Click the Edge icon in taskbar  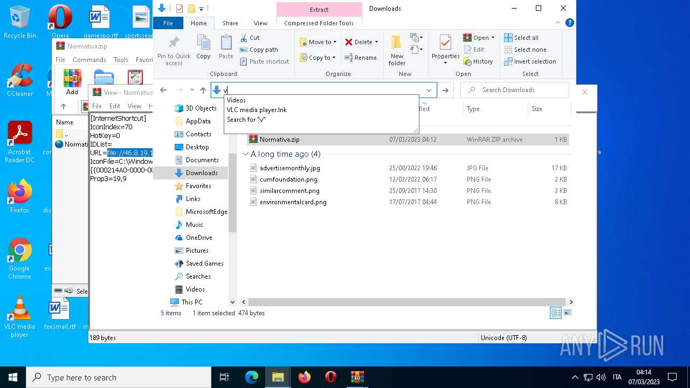(x=252, y=377)
